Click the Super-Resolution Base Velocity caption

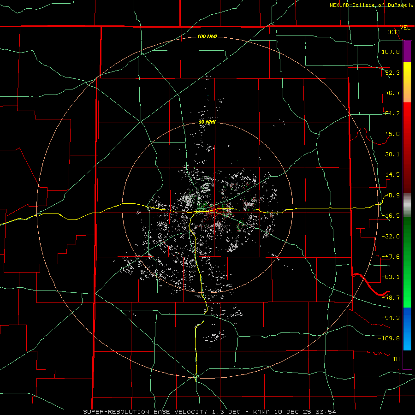point(209,412)
